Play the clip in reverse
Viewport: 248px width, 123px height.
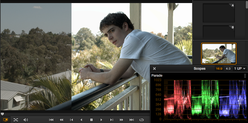[x=81, y=120]
